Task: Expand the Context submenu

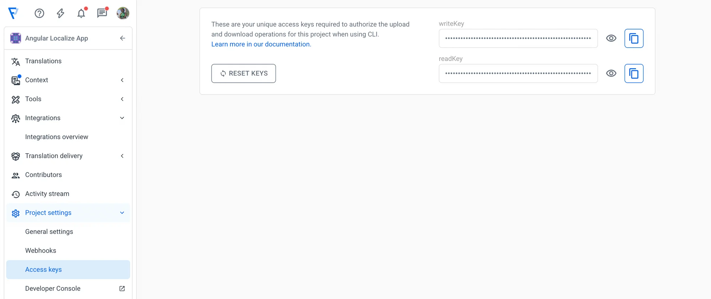Action: click(122, 80)
